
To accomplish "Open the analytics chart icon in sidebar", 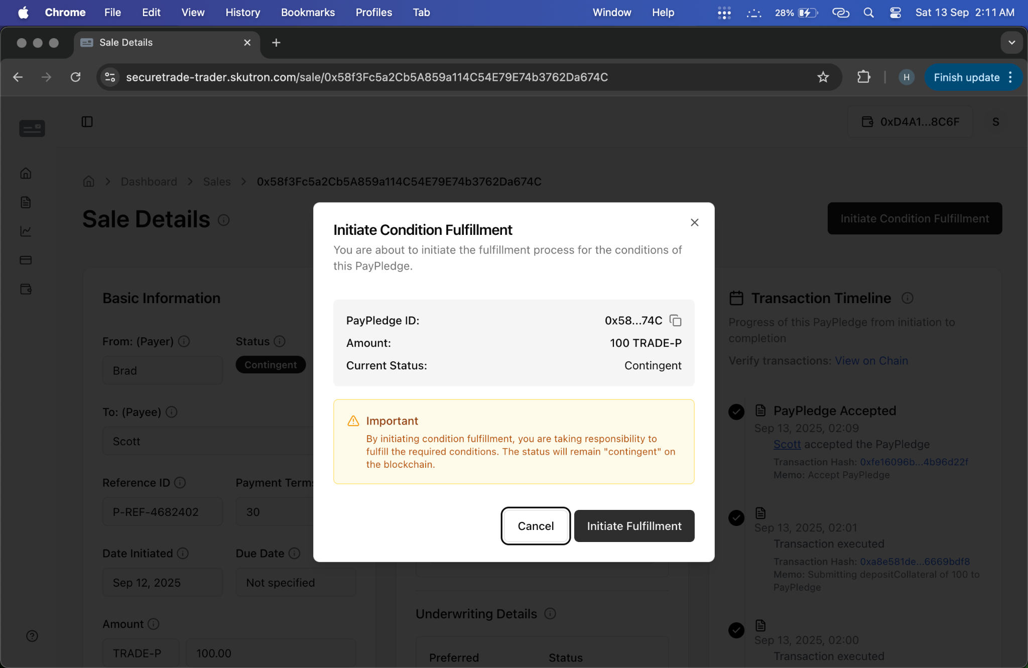I will 26,231.
